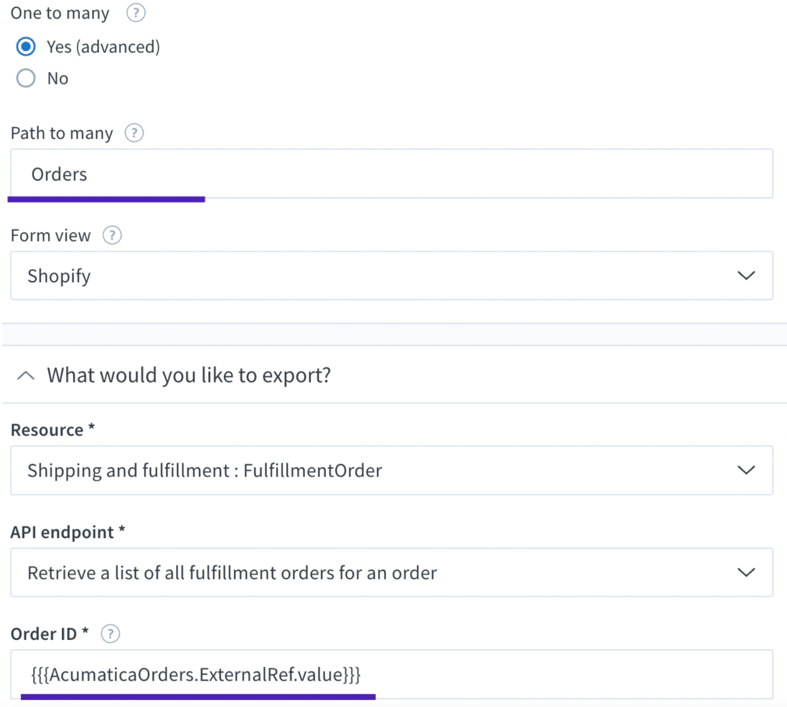Select the Yes (advanced) radio button
Screen dimensions: 787x707
(26, 47)
